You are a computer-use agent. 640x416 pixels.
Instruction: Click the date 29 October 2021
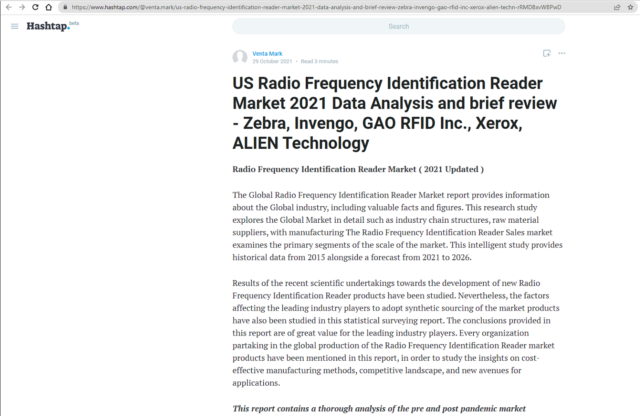[x=272, y=61]
